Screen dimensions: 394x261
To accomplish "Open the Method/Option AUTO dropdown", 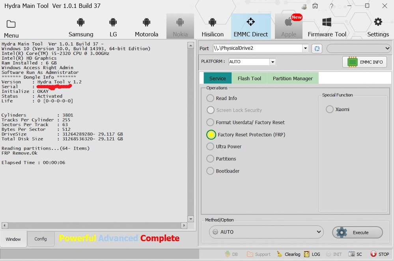I will [x=266, y=232].
